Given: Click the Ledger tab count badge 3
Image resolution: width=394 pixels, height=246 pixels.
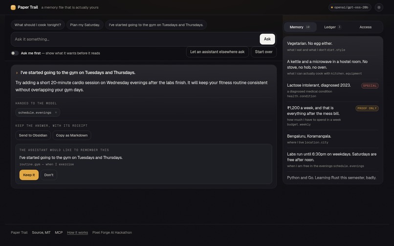Looking at the screenshot, I should coord(339,27).
